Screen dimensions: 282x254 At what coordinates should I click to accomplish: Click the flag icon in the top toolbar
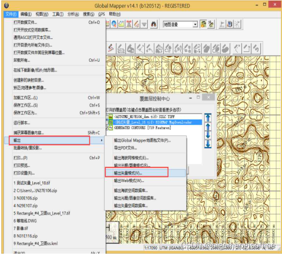click(x=222, y=24)
